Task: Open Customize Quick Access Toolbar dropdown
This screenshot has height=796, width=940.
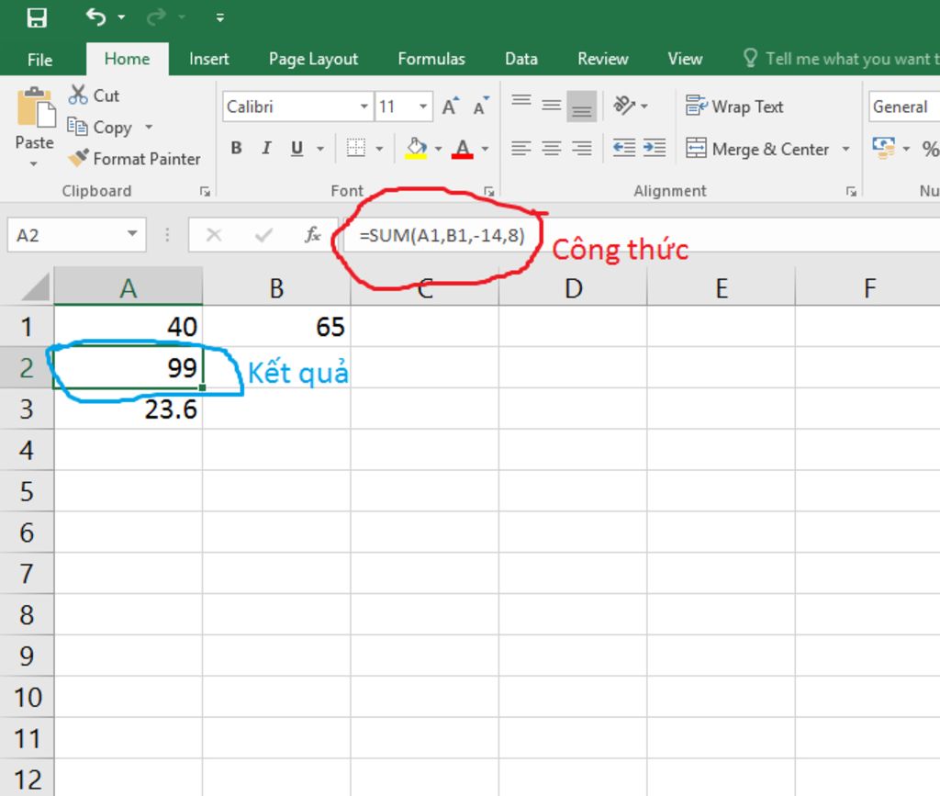Action: point(220,18)
